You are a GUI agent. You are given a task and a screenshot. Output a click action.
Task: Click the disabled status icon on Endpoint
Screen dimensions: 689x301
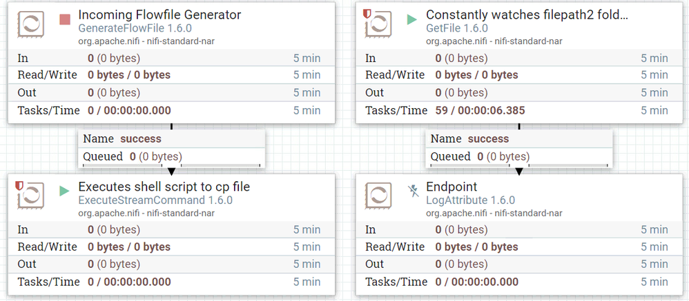[x=412, y=191]
